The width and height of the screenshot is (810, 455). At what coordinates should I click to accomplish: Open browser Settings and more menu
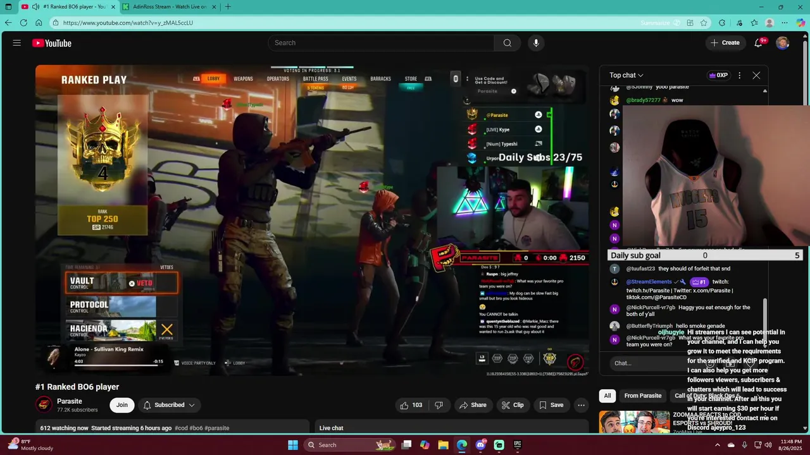785,23
